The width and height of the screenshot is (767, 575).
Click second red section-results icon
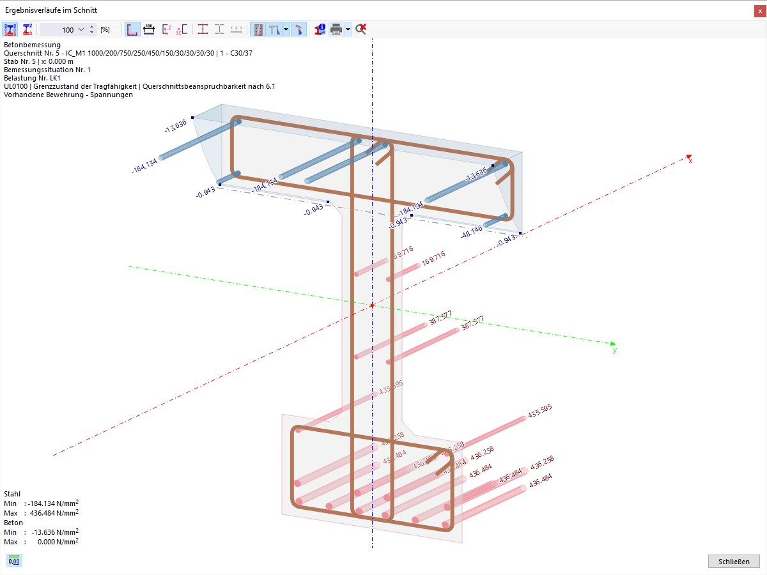27,29
